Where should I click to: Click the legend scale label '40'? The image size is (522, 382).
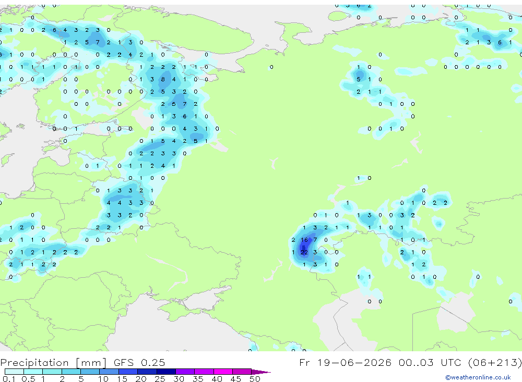(217, 379)
